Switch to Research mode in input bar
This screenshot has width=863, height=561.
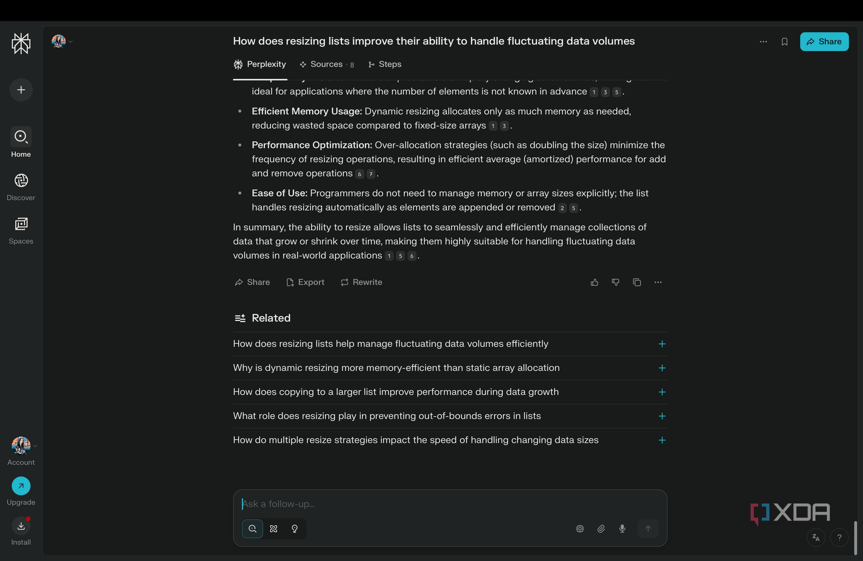click(x=274, y=529)
